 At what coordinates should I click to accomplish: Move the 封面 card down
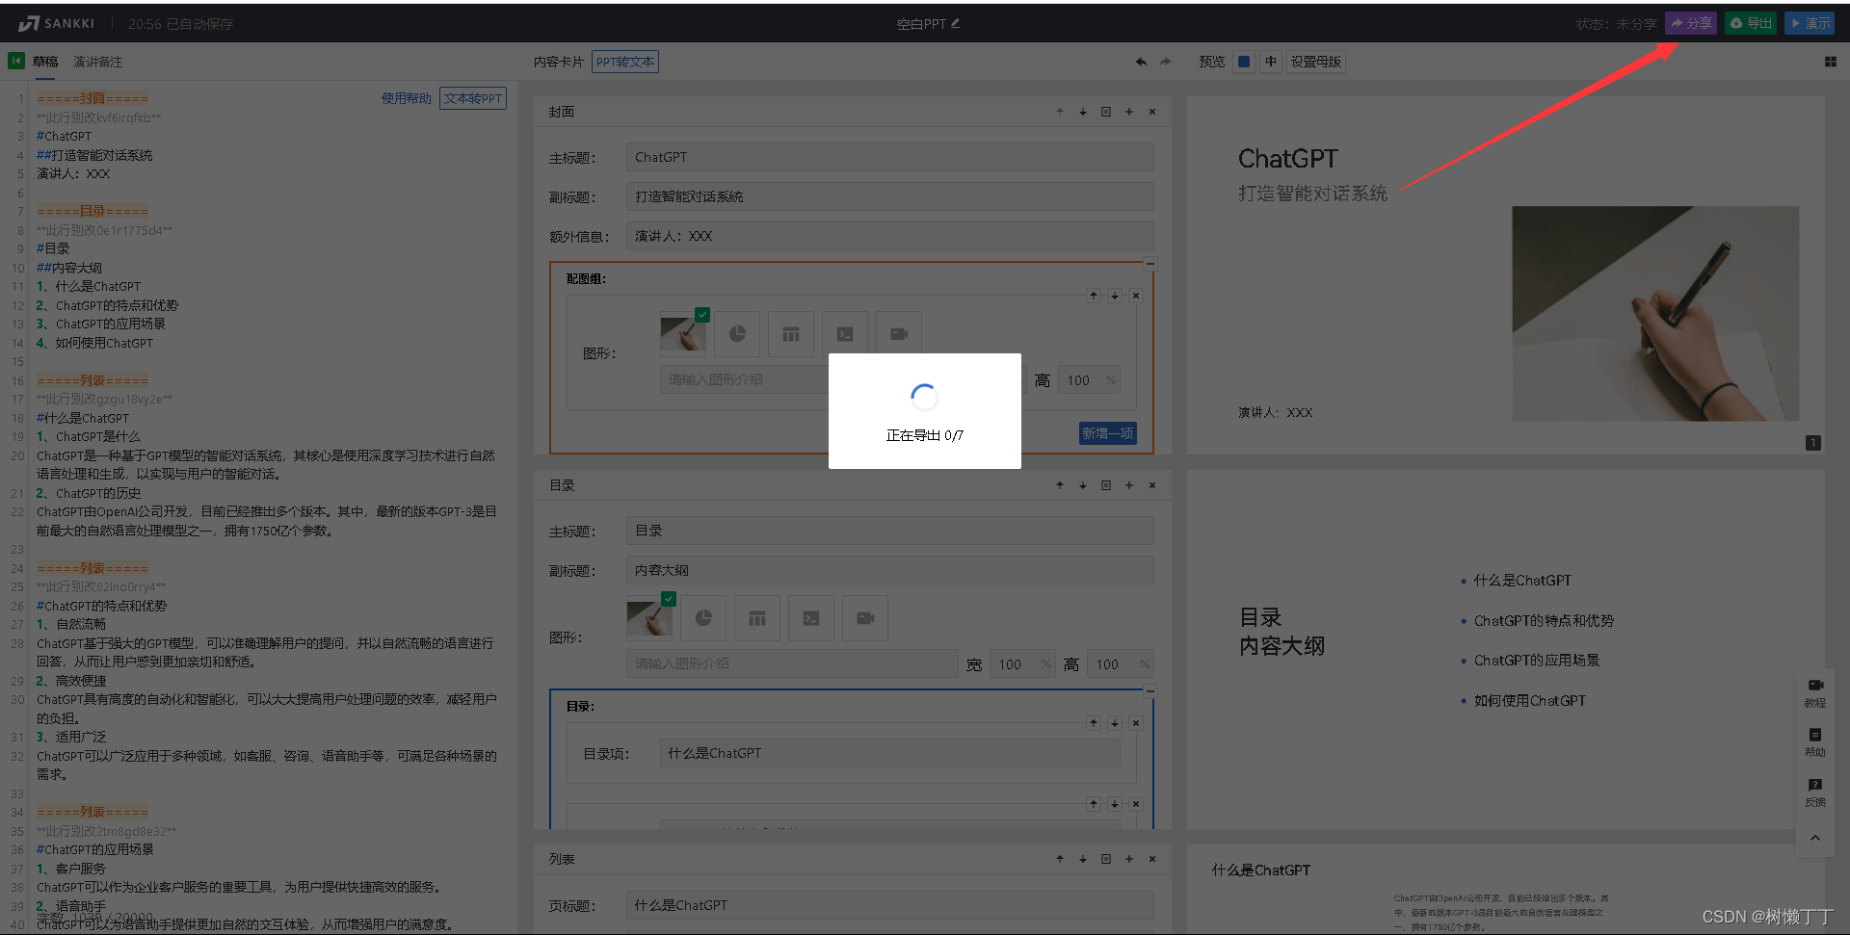coord(1083,112)
